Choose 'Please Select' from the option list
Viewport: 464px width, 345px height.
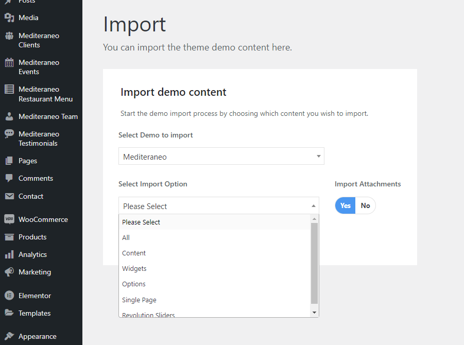click(x=215, y=222)
